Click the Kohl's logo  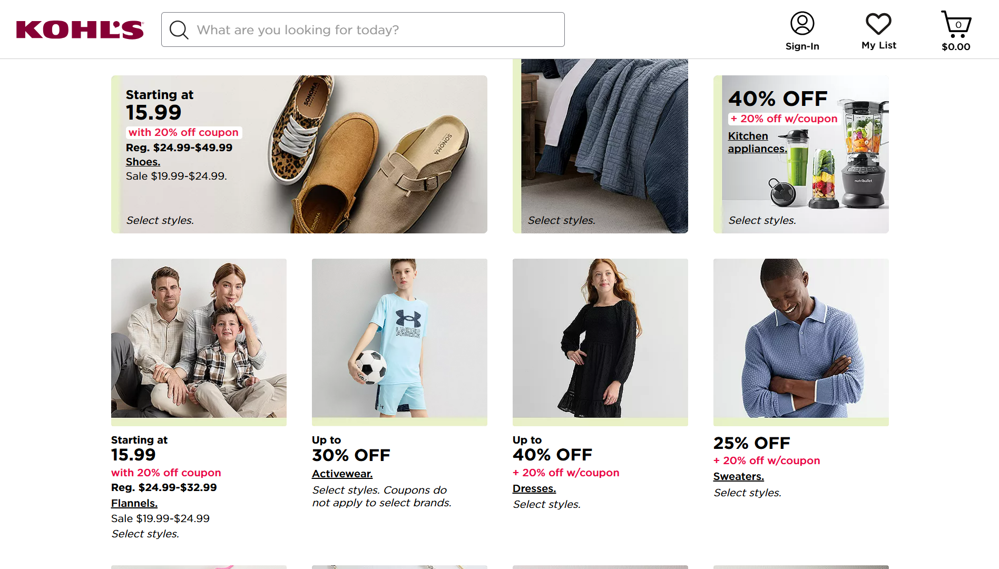[x=80, y=30]
